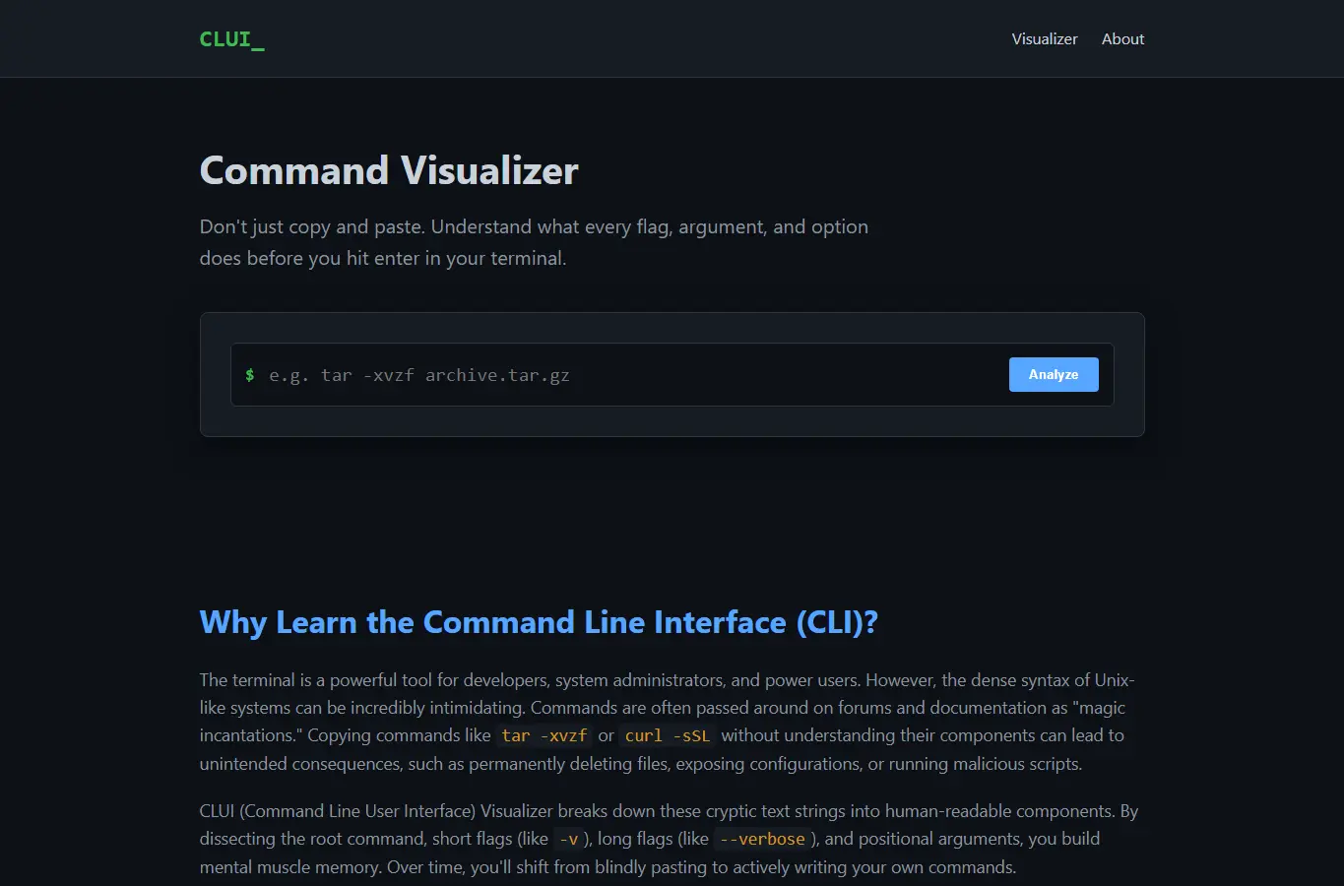Click the green dollar prompt symbol

click(x=250, y=375)
